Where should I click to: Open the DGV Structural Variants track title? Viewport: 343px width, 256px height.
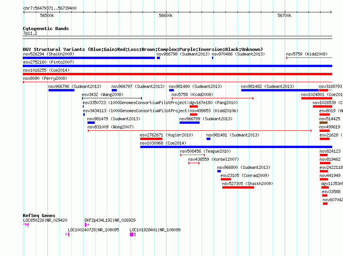click(143, 49)
